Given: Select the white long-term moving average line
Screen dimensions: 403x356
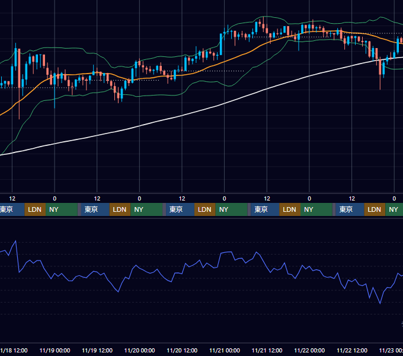Looking at the screenshot, I should pos(182,116).
